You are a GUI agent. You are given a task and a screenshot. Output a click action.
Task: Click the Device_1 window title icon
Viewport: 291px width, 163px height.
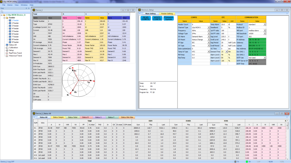tap(34, 10)
